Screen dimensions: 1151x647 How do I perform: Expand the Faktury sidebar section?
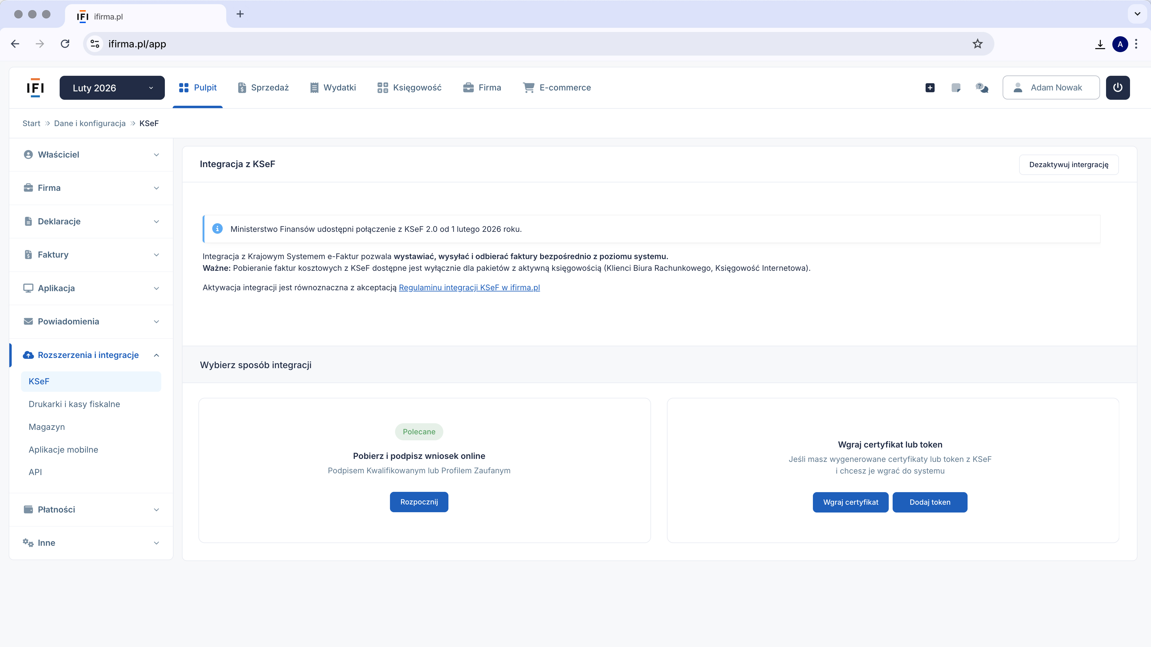coord(91,255)
